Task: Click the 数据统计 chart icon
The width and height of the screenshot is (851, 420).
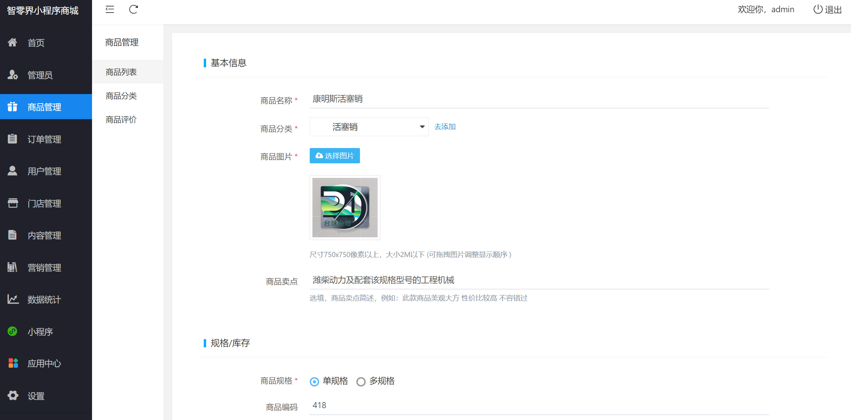Action: pyautogui.click(x=13, y=299)
